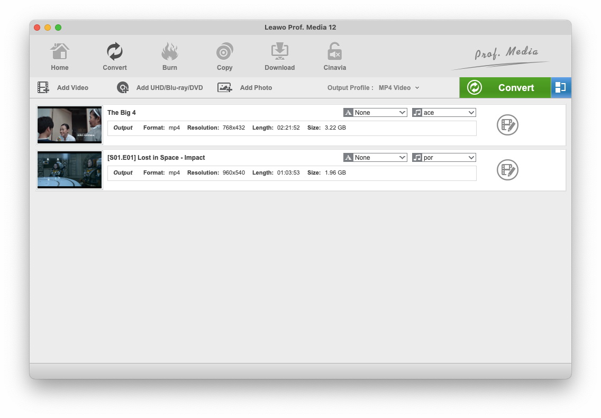Open the Home module icon
Screen dimensions: 601x418
pos(60,51)
